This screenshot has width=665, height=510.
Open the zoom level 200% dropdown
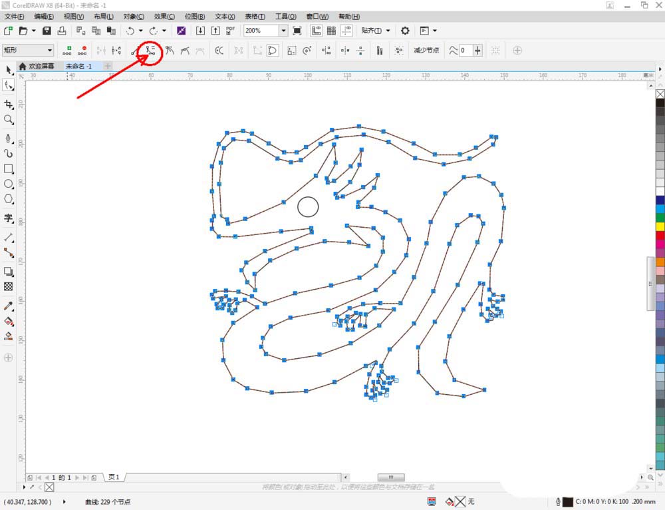click(283, 31)
